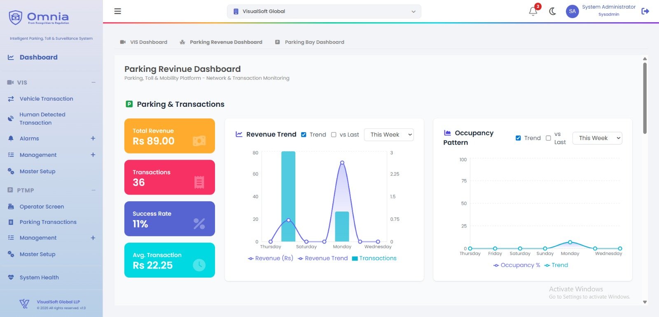Click the Dashboard chart icon in sidebar
659x317 pixels.
click(x=11, y=57)
